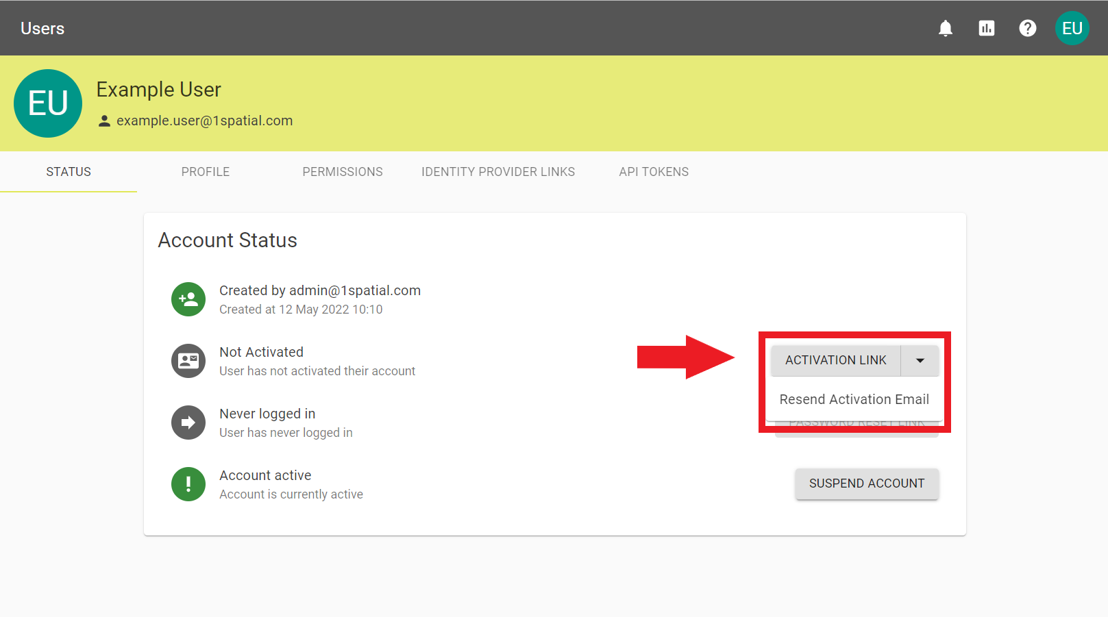Open the Identity Provider Links tab
The image size is (1108, 617).
(x=498, y=172)
